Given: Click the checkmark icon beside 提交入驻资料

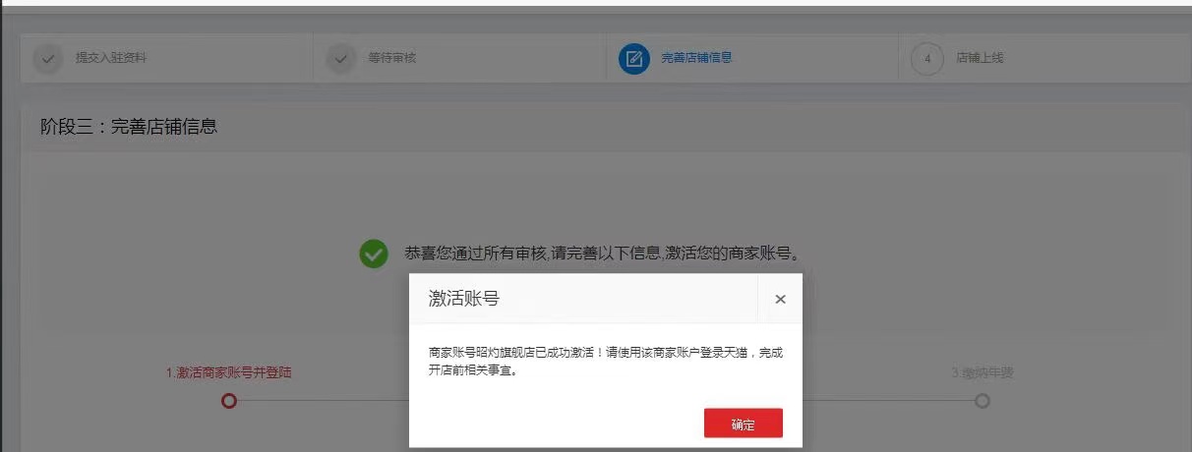Looking at the screenshot, I should (47, 58).
